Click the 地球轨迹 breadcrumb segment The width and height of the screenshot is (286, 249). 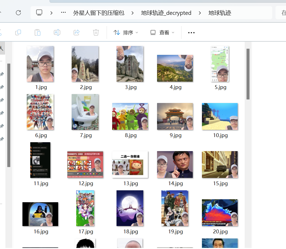coord(220,13)
